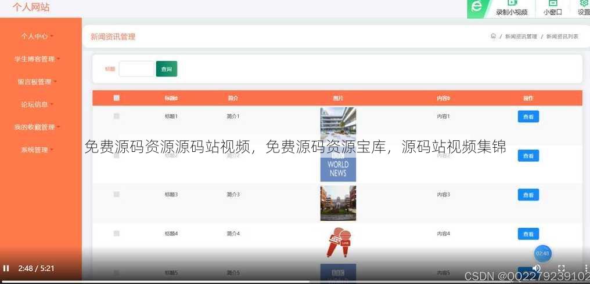Select the 简介4 cell text
Viewport: 590px width, 284px height.
click(x=233, y=234)
